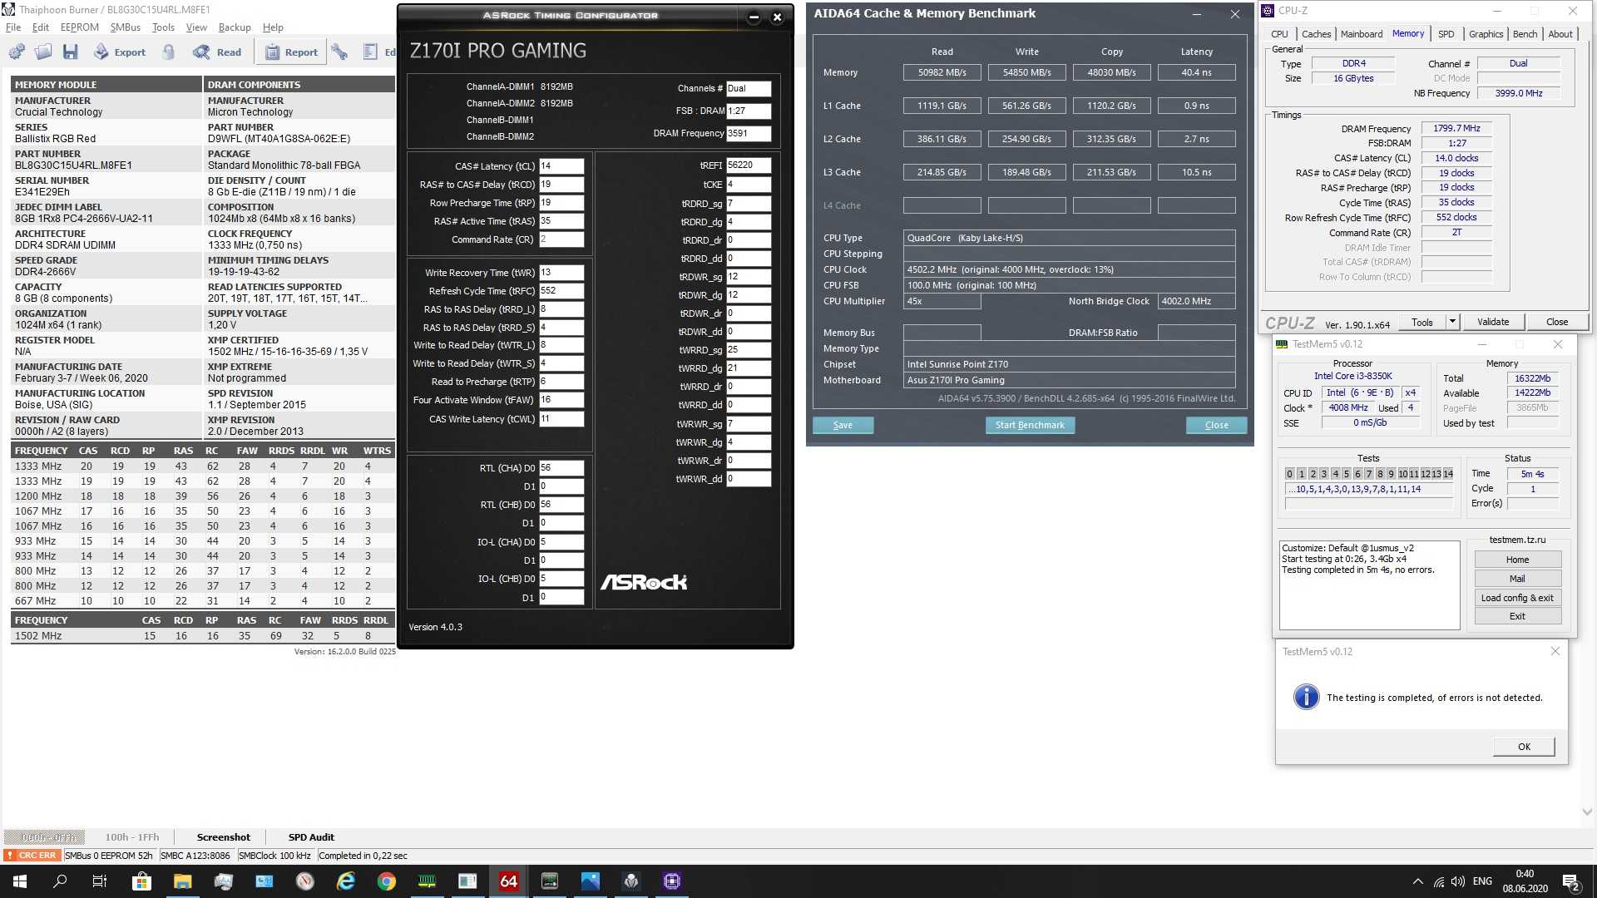Screen dimensions: 1597x898
Task: Close the TestMem5 completion dialog with X
Action: (x=1555, y=651)
